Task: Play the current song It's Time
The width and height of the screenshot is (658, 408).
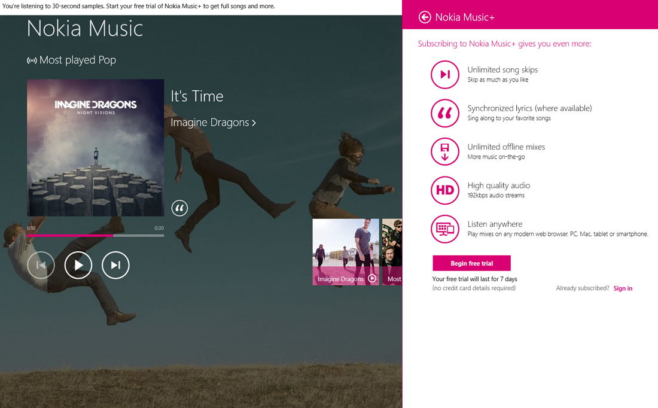Action: pyautogui.click(x=78, y=265)
